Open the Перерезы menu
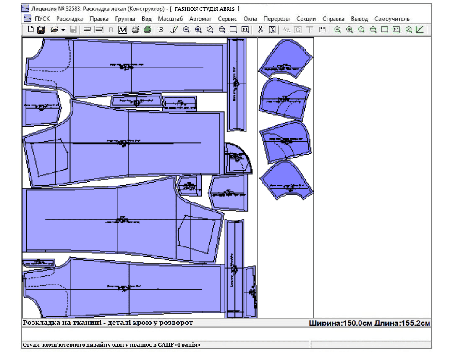Viewport: 453px width, 352px height. coord(277,19)
